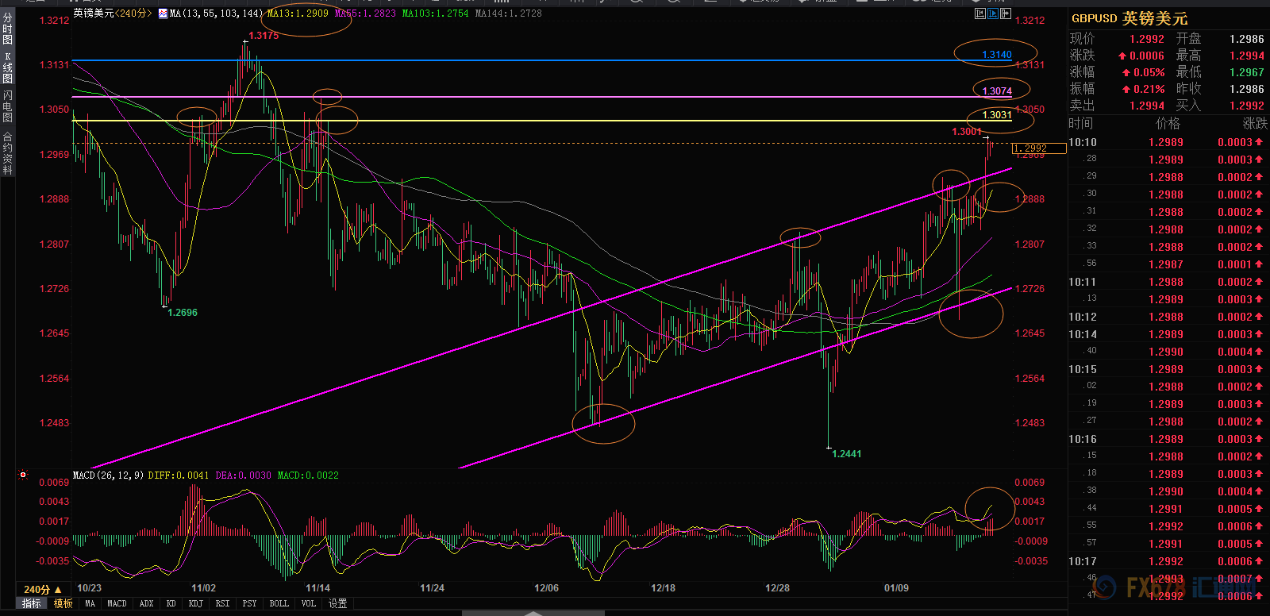Click the 10/23 date on time axis
Screen dimensions: 1270x616
90,588
